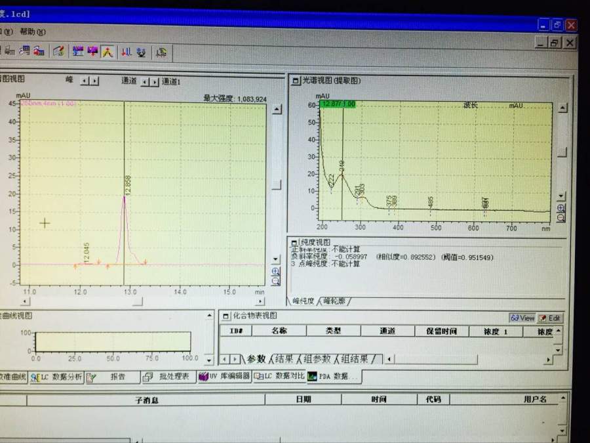
Task: Click the ID# column header
Action: pos(235,331)
